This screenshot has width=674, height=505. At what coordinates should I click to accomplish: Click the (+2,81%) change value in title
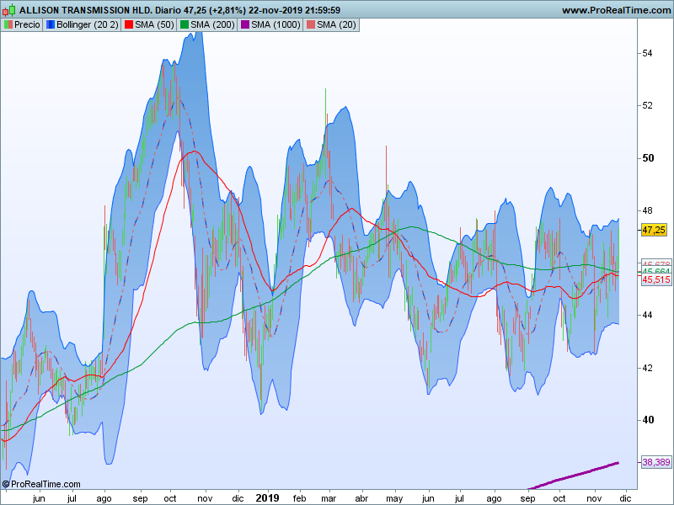[227, 10]
